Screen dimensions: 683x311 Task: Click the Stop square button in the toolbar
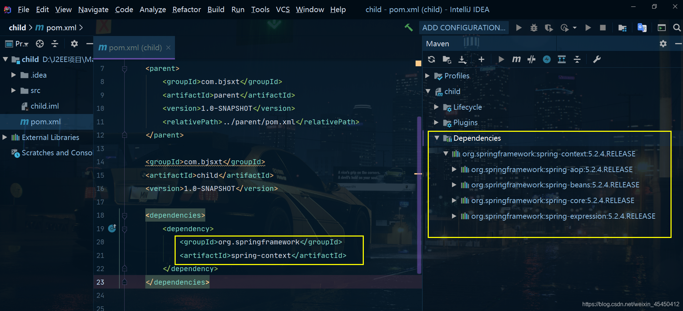coord(603,27)
